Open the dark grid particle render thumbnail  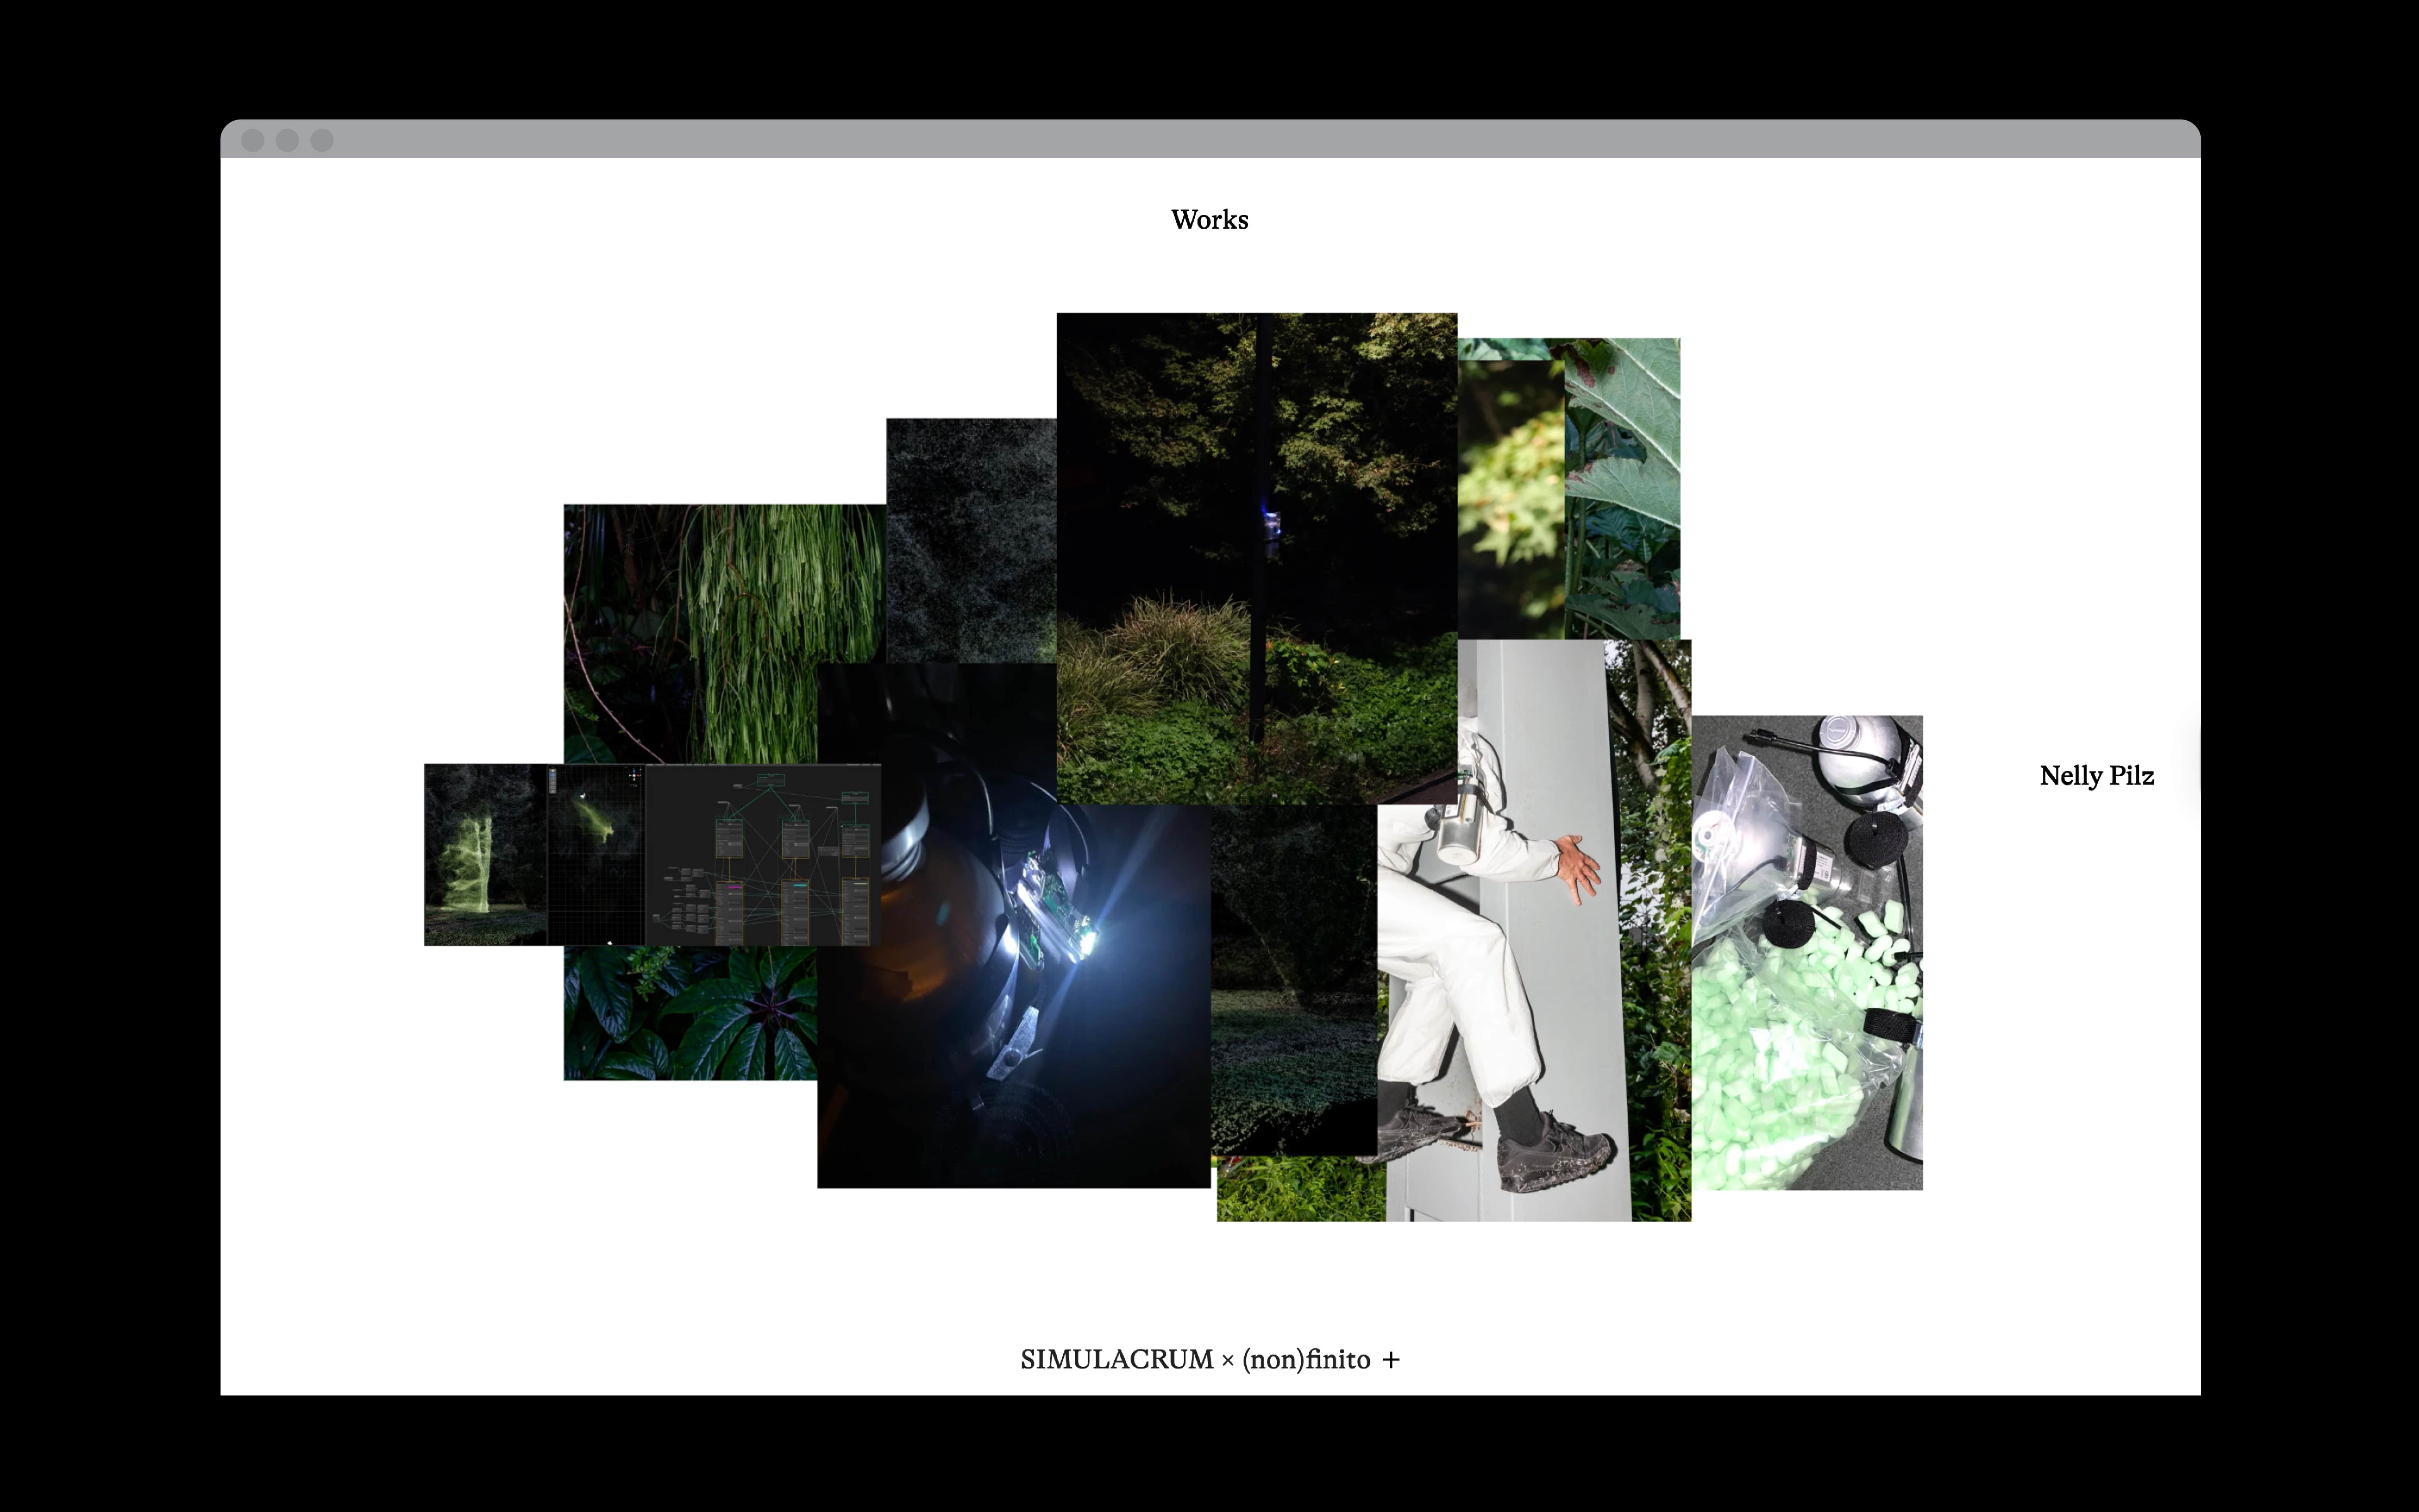[x=596, y=855]
